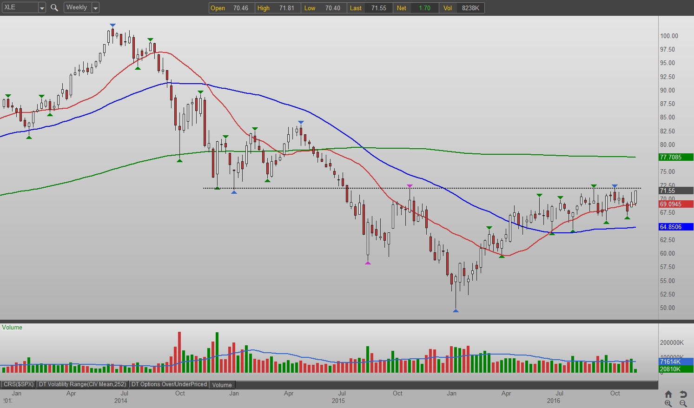
Task: Click the symbol search magnifier icon
Action: point(54,7)
